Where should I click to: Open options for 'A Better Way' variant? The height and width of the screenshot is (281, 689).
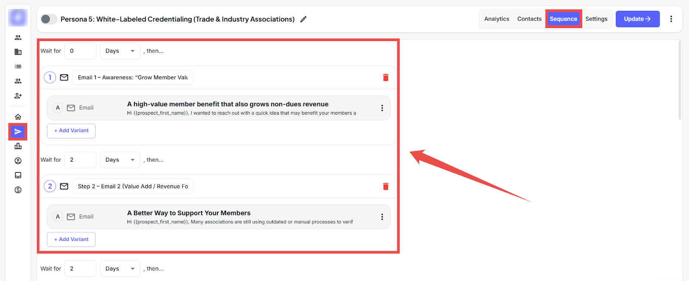[382, 217]
